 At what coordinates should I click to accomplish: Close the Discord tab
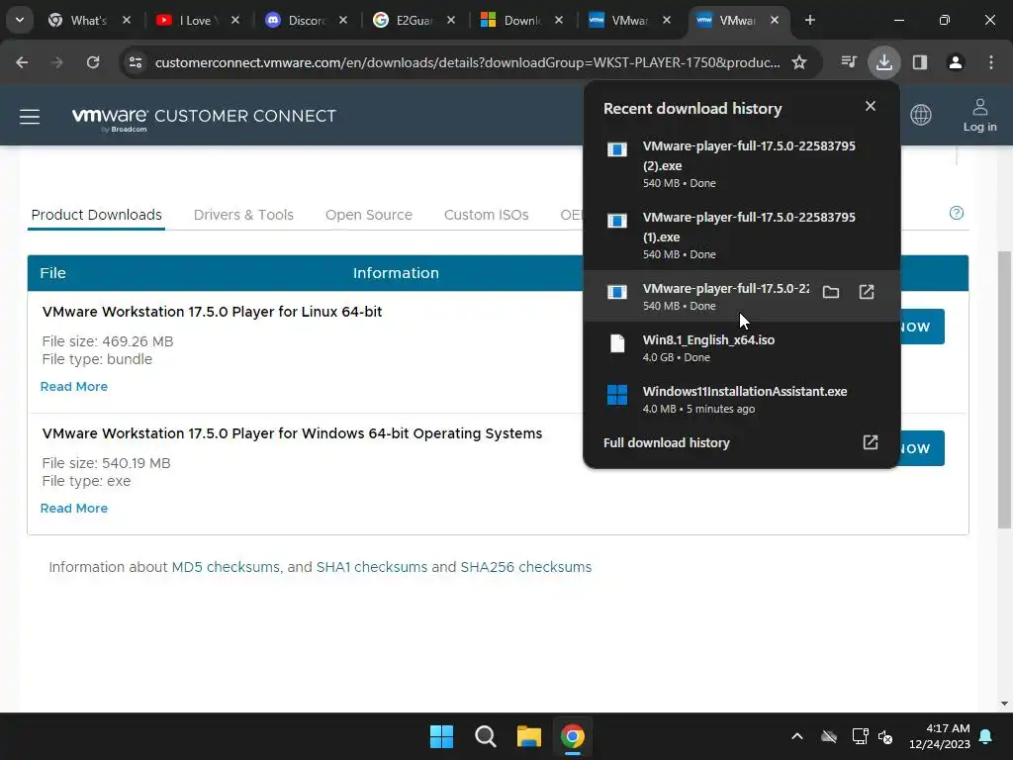click(343, 20)
